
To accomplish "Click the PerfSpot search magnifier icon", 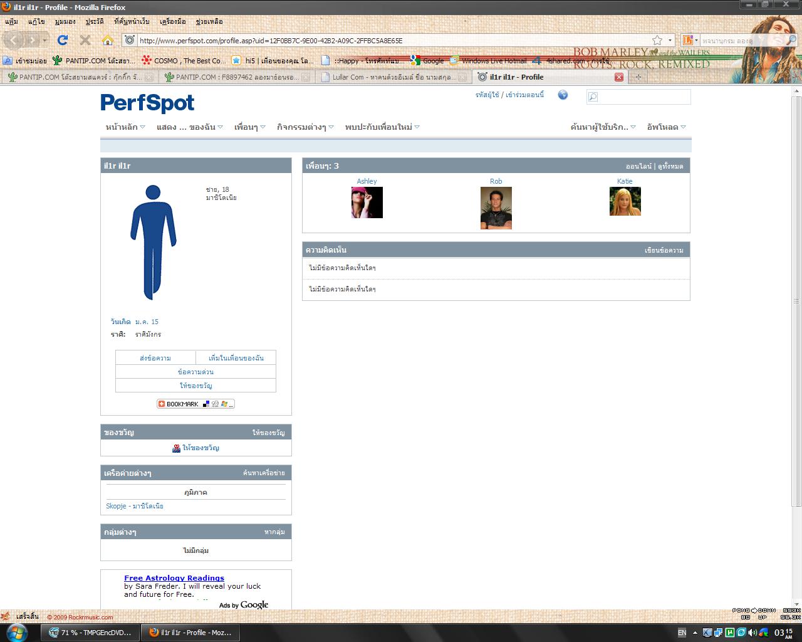I will [592, 97].
